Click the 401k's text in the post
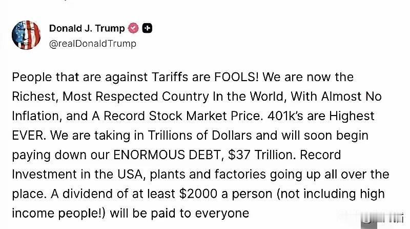This screenshot has height=229, width=410. tap(285, 116)
